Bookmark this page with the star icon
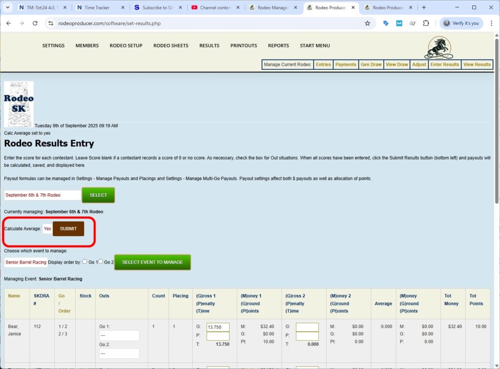This screenshot has width=500, height=369. (368, 23)
